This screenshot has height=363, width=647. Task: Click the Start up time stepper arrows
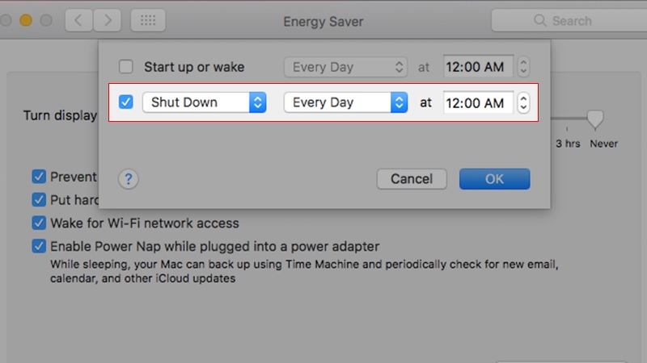[x=523, y=67]
